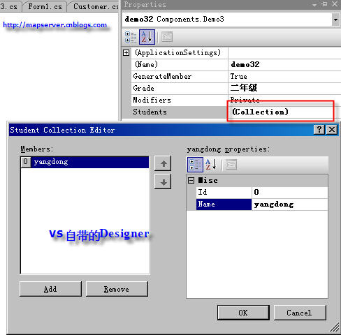Viewport: 341px width, 335px height.
Task: Click Alphabetical icon in yangdong properties
Action: (x=211, y=165)
